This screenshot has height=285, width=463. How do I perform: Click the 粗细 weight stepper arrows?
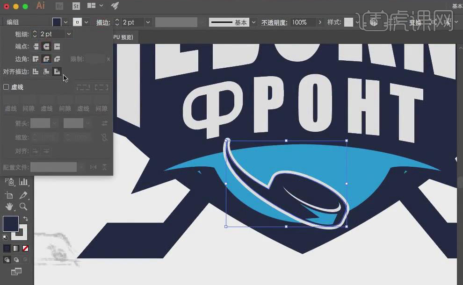coord(35,34)
